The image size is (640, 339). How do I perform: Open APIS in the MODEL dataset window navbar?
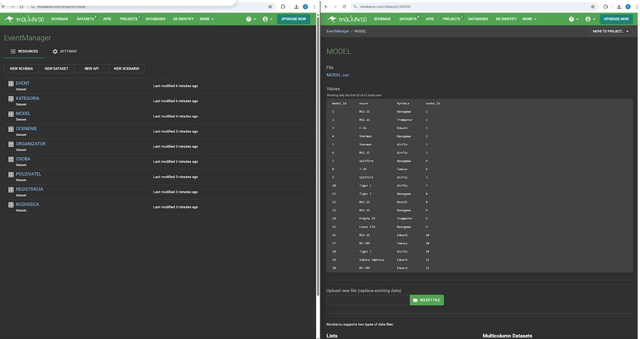[430, 19]
